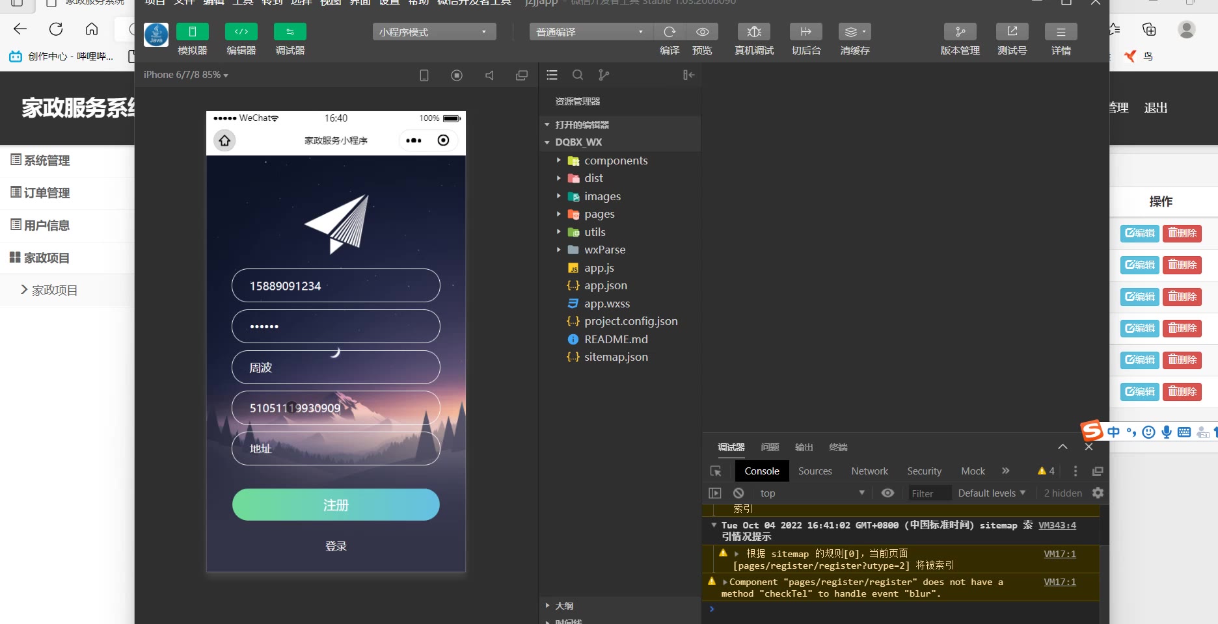
Task: Open the mini program mode dropdown
Action: 434,32
